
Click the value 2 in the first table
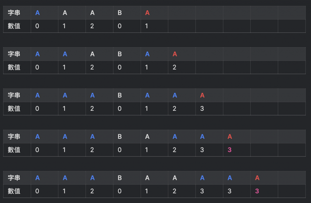(x=92, y=26)
